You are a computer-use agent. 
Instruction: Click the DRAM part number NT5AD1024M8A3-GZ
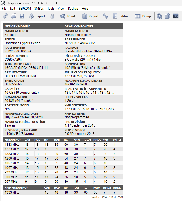coord(80,43)
